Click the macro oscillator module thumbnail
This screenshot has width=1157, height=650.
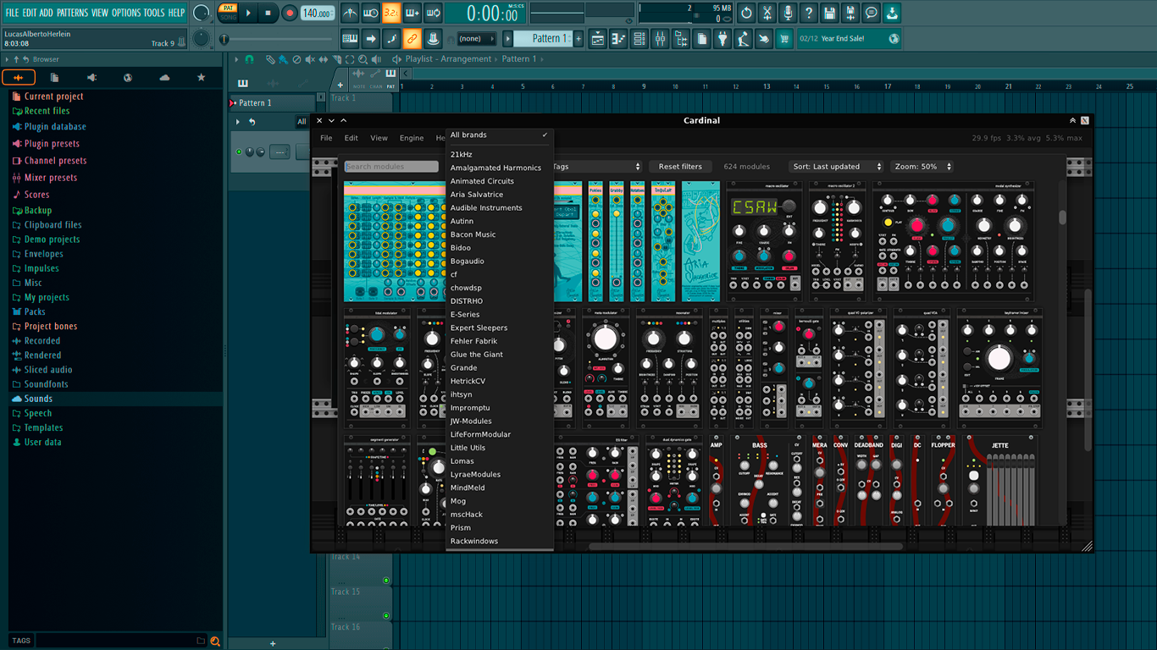[x=764, y=241]
